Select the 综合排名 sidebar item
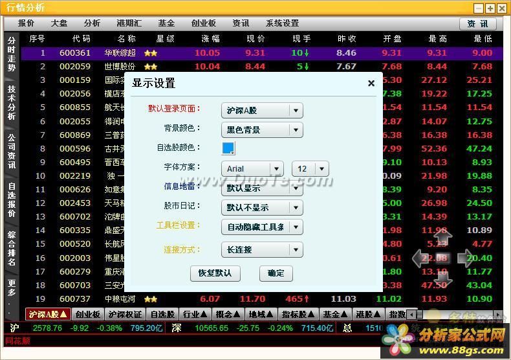Screen dimensions: 511x360 pyautogui.click(x=12, y=248)
